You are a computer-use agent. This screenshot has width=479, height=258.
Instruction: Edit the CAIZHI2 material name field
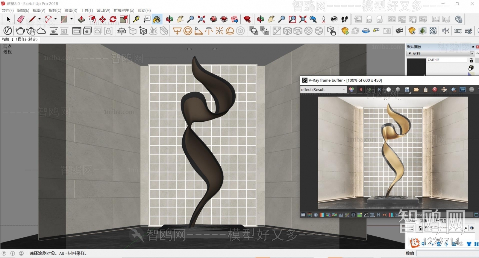[446, 60]
